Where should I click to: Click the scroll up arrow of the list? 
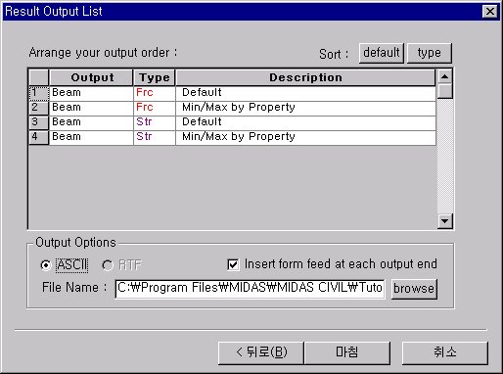444,77
